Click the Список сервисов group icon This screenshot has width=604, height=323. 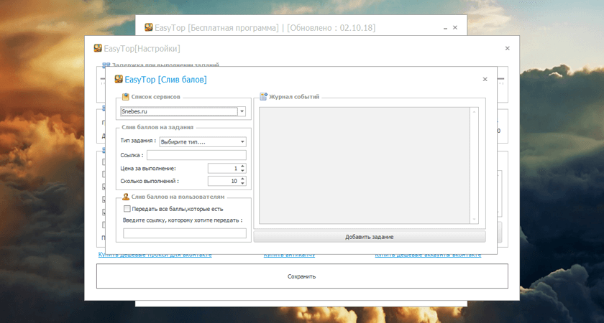click(x=126, y=97)
